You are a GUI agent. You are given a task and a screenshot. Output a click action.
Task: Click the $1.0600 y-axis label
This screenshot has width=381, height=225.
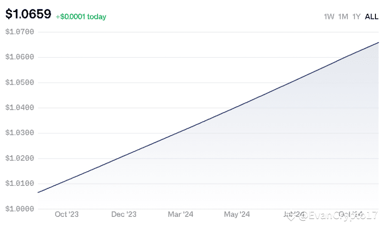19,57
